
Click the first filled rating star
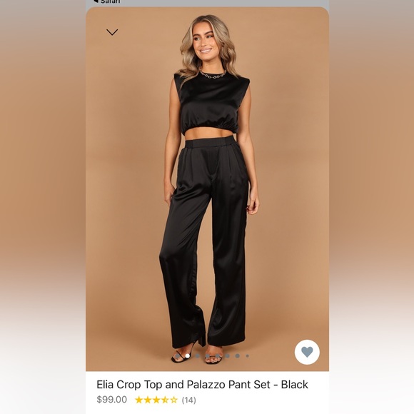pos(139,400)
